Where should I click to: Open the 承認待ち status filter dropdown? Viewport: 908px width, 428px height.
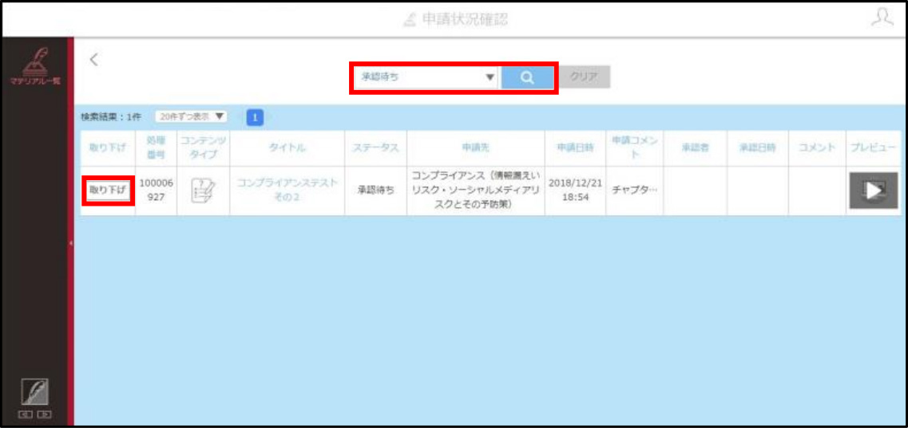click(x=426, y=77)
